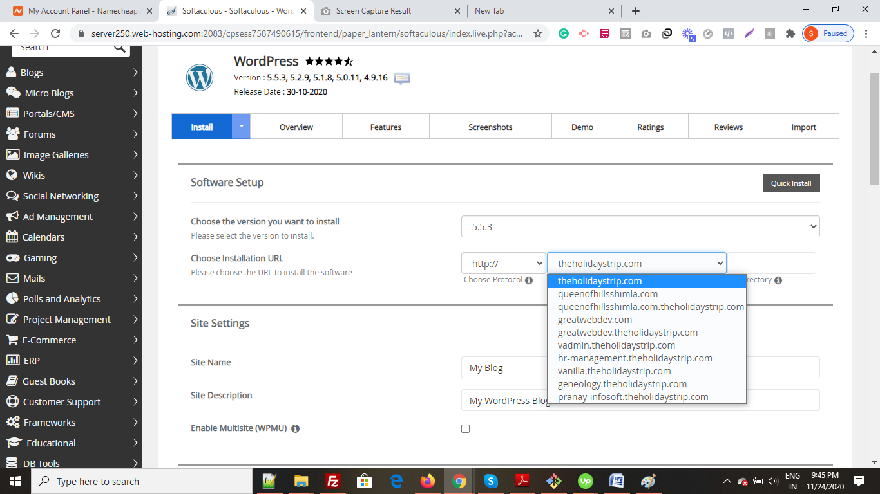Bookmark this page with the star icon
Image resolution: width=880 pixels, height=494 pixels.
[x=538, y=33]
